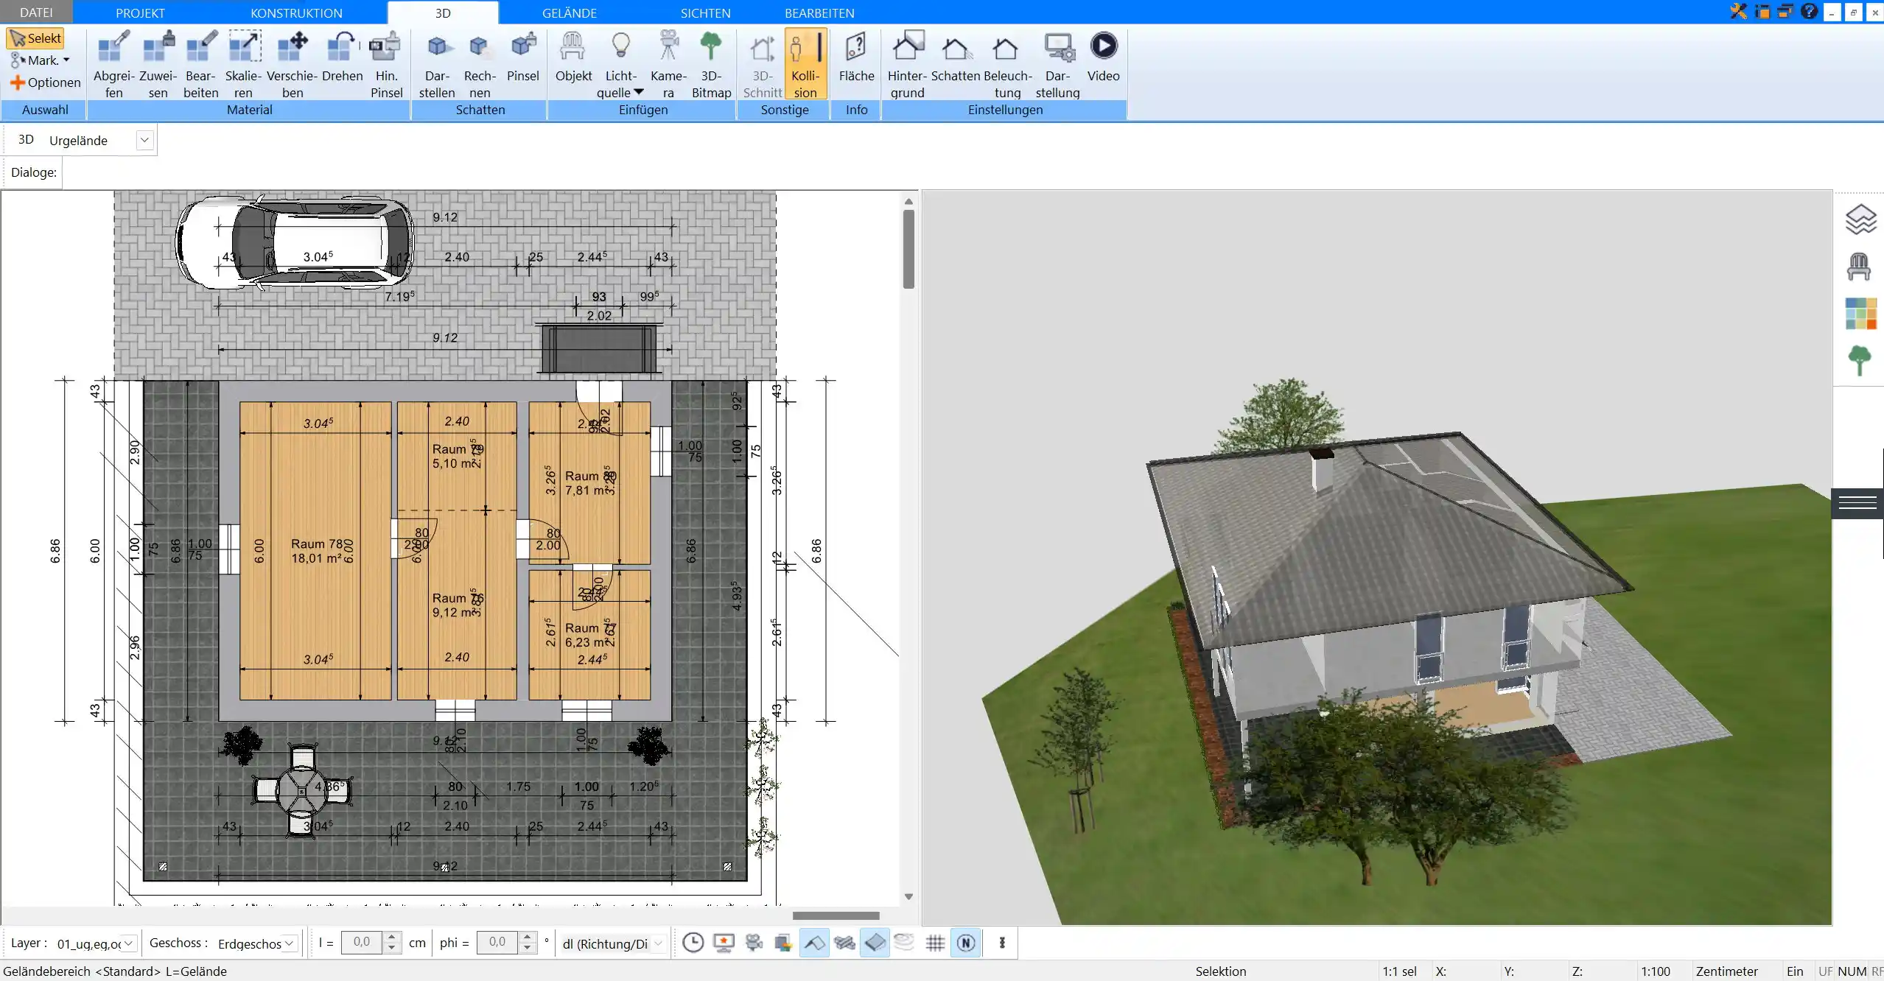Viewport: 1884px width, 981px height.
Task: Select the Verschieben material tool
Action: 292,65
